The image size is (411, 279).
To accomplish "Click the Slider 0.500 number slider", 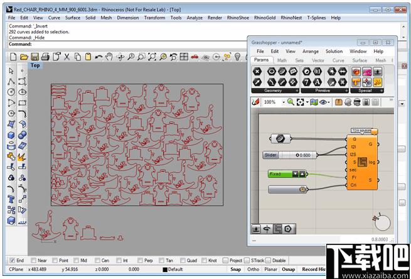I will (x=290, y=155).
